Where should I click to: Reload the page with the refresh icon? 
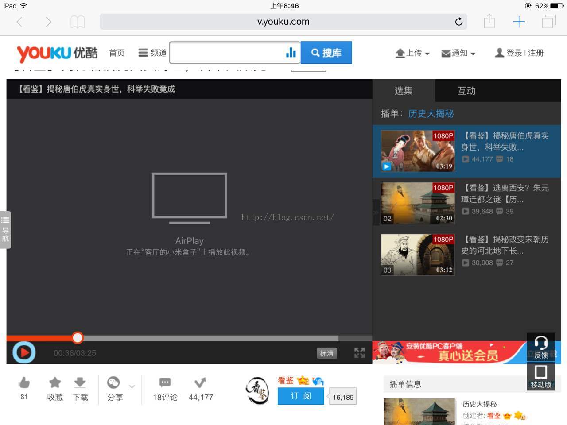tap(459, 22)
